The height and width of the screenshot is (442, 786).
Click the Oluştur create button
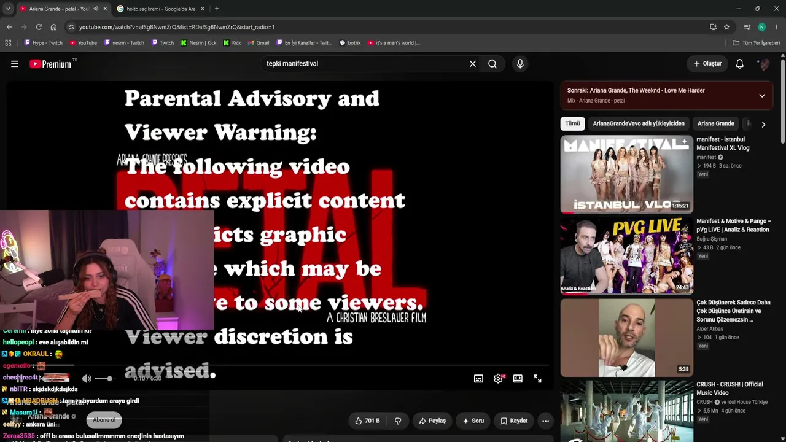707,64
